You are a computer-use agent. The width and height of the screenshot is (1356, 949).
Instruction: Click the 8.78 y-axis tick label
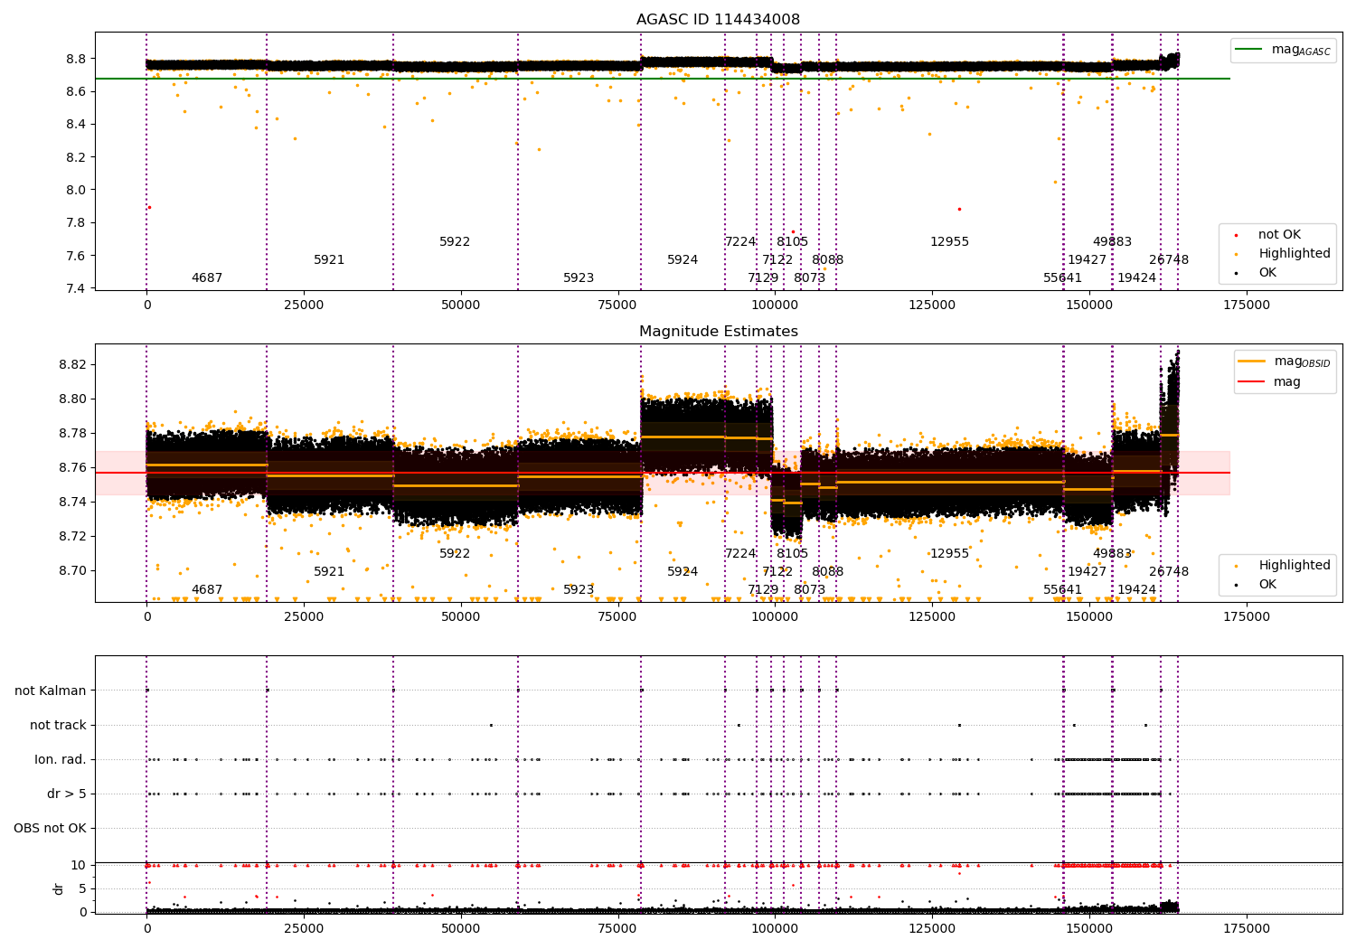(72, 434)
